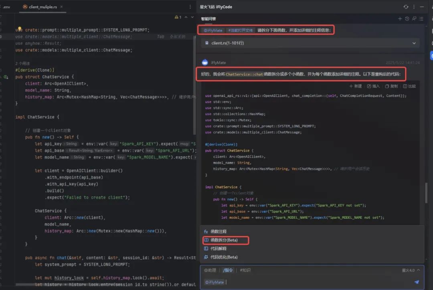Select the 代码解释 command
433x290 pixels.
click(219, 249)
